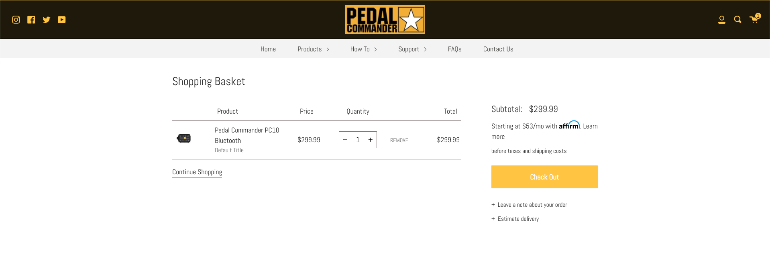Expand the Support menu
The height and width of the screenshot is (263, 770).
[412, 49]
